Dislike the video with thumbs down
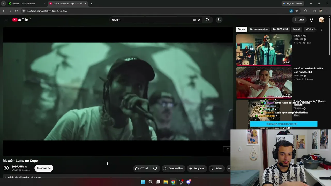331x186 pixels. point(155,168)
